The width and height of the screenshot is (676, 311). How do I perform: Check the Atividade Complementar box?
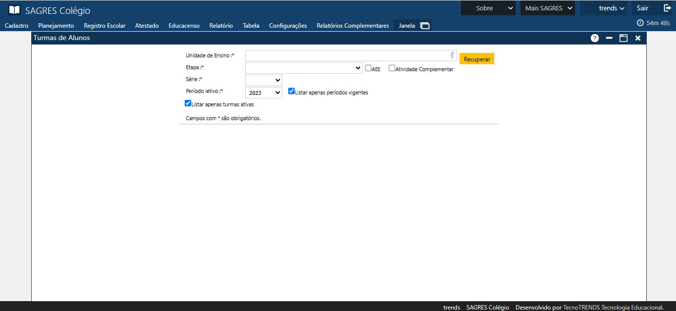pyautogui.click(x=392, y=68)
